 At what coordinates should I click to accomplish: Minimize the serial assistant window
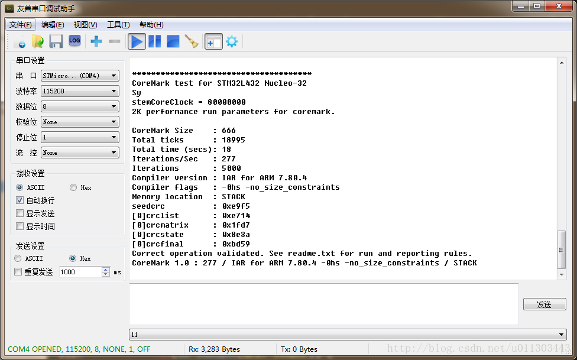tap(520, 7)
